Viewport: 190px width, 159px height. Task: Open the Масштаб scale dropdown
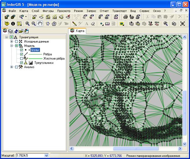(47, 156)
